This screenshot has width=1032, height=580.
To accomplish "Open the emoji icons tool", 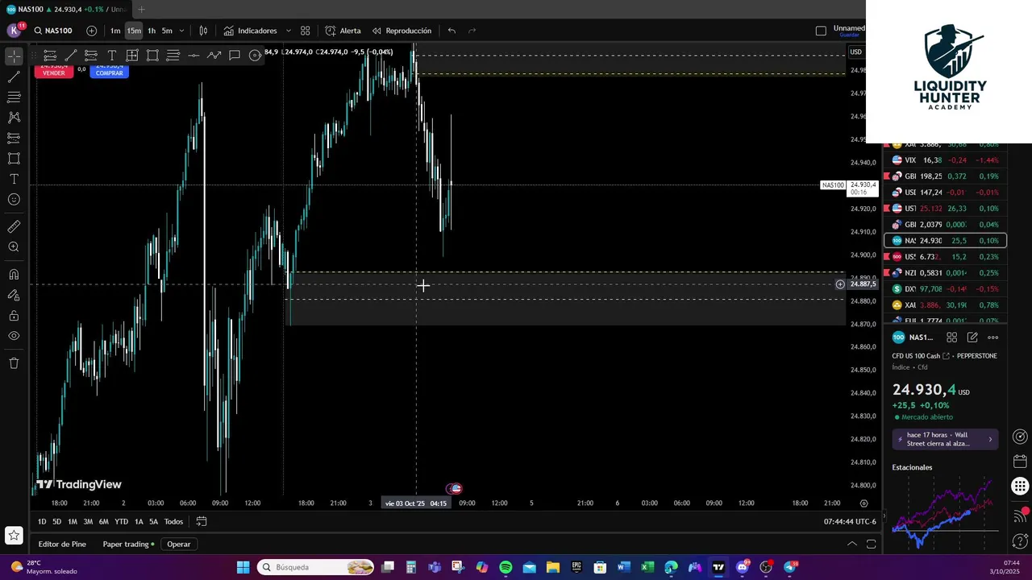I will point(14,199).
